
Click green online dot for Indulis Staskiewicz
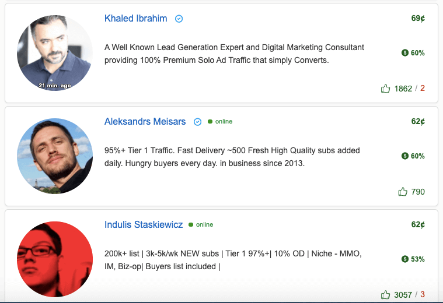coord(191,224)
